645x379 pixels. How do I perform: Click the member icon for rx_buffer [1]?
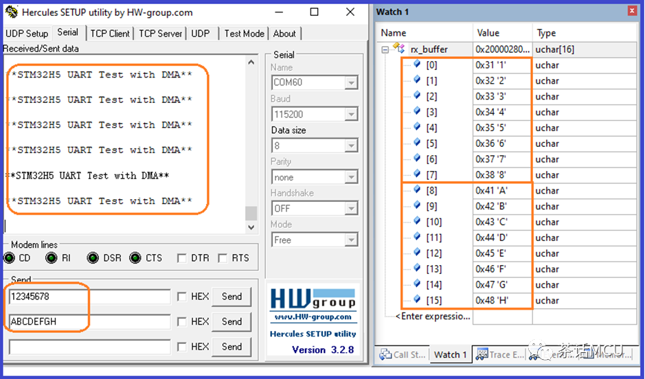(x=417, y=80)
